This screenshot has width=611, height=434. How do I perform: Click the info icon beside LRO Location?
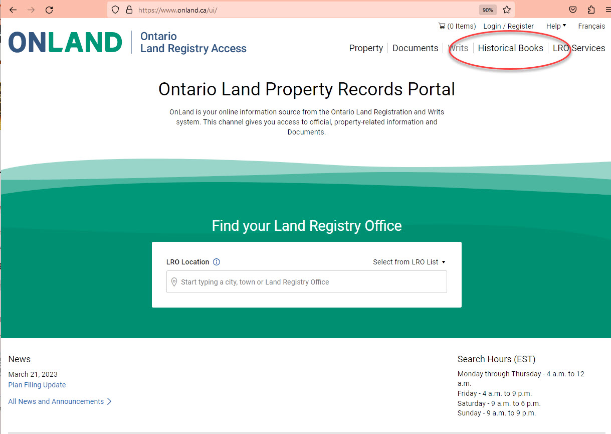[x=216, y=261]
